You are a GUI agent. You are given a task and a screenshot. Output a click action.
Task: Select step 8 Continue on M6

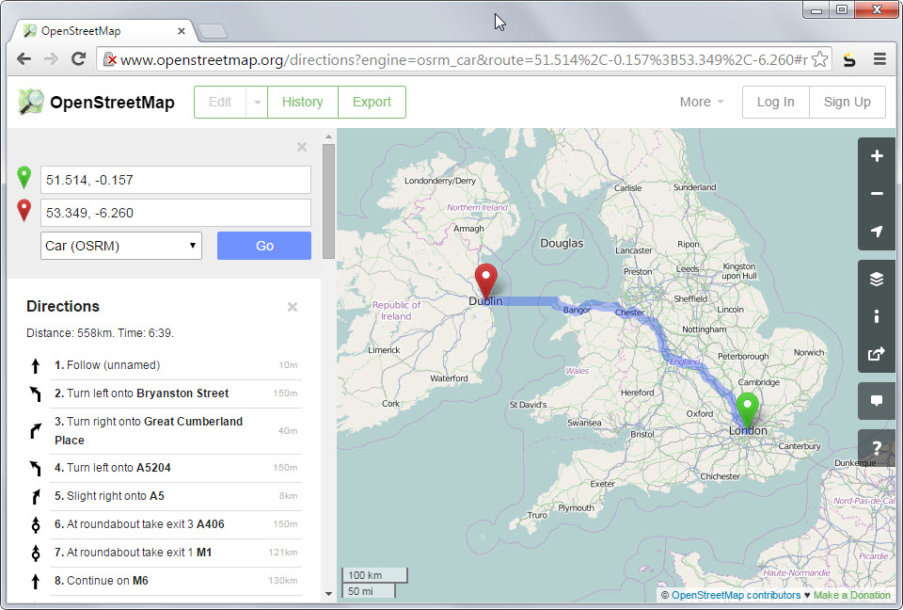pyautogui.click(x=164, y=581)
